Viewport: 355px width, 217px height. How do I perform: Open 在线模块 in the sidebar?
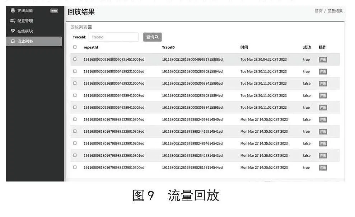coord(25,31)
